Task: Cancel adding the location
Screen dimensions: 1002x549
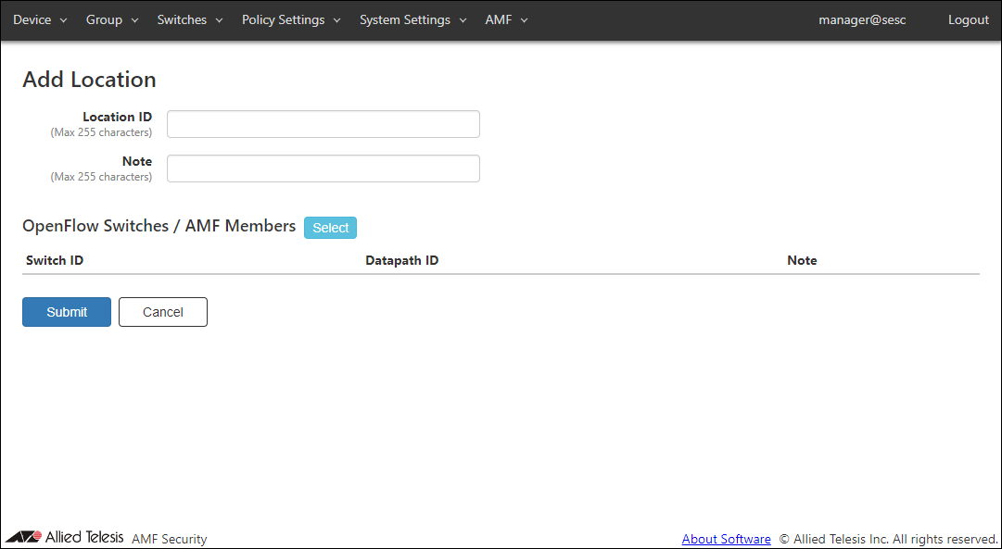Action: coord(163,312)
